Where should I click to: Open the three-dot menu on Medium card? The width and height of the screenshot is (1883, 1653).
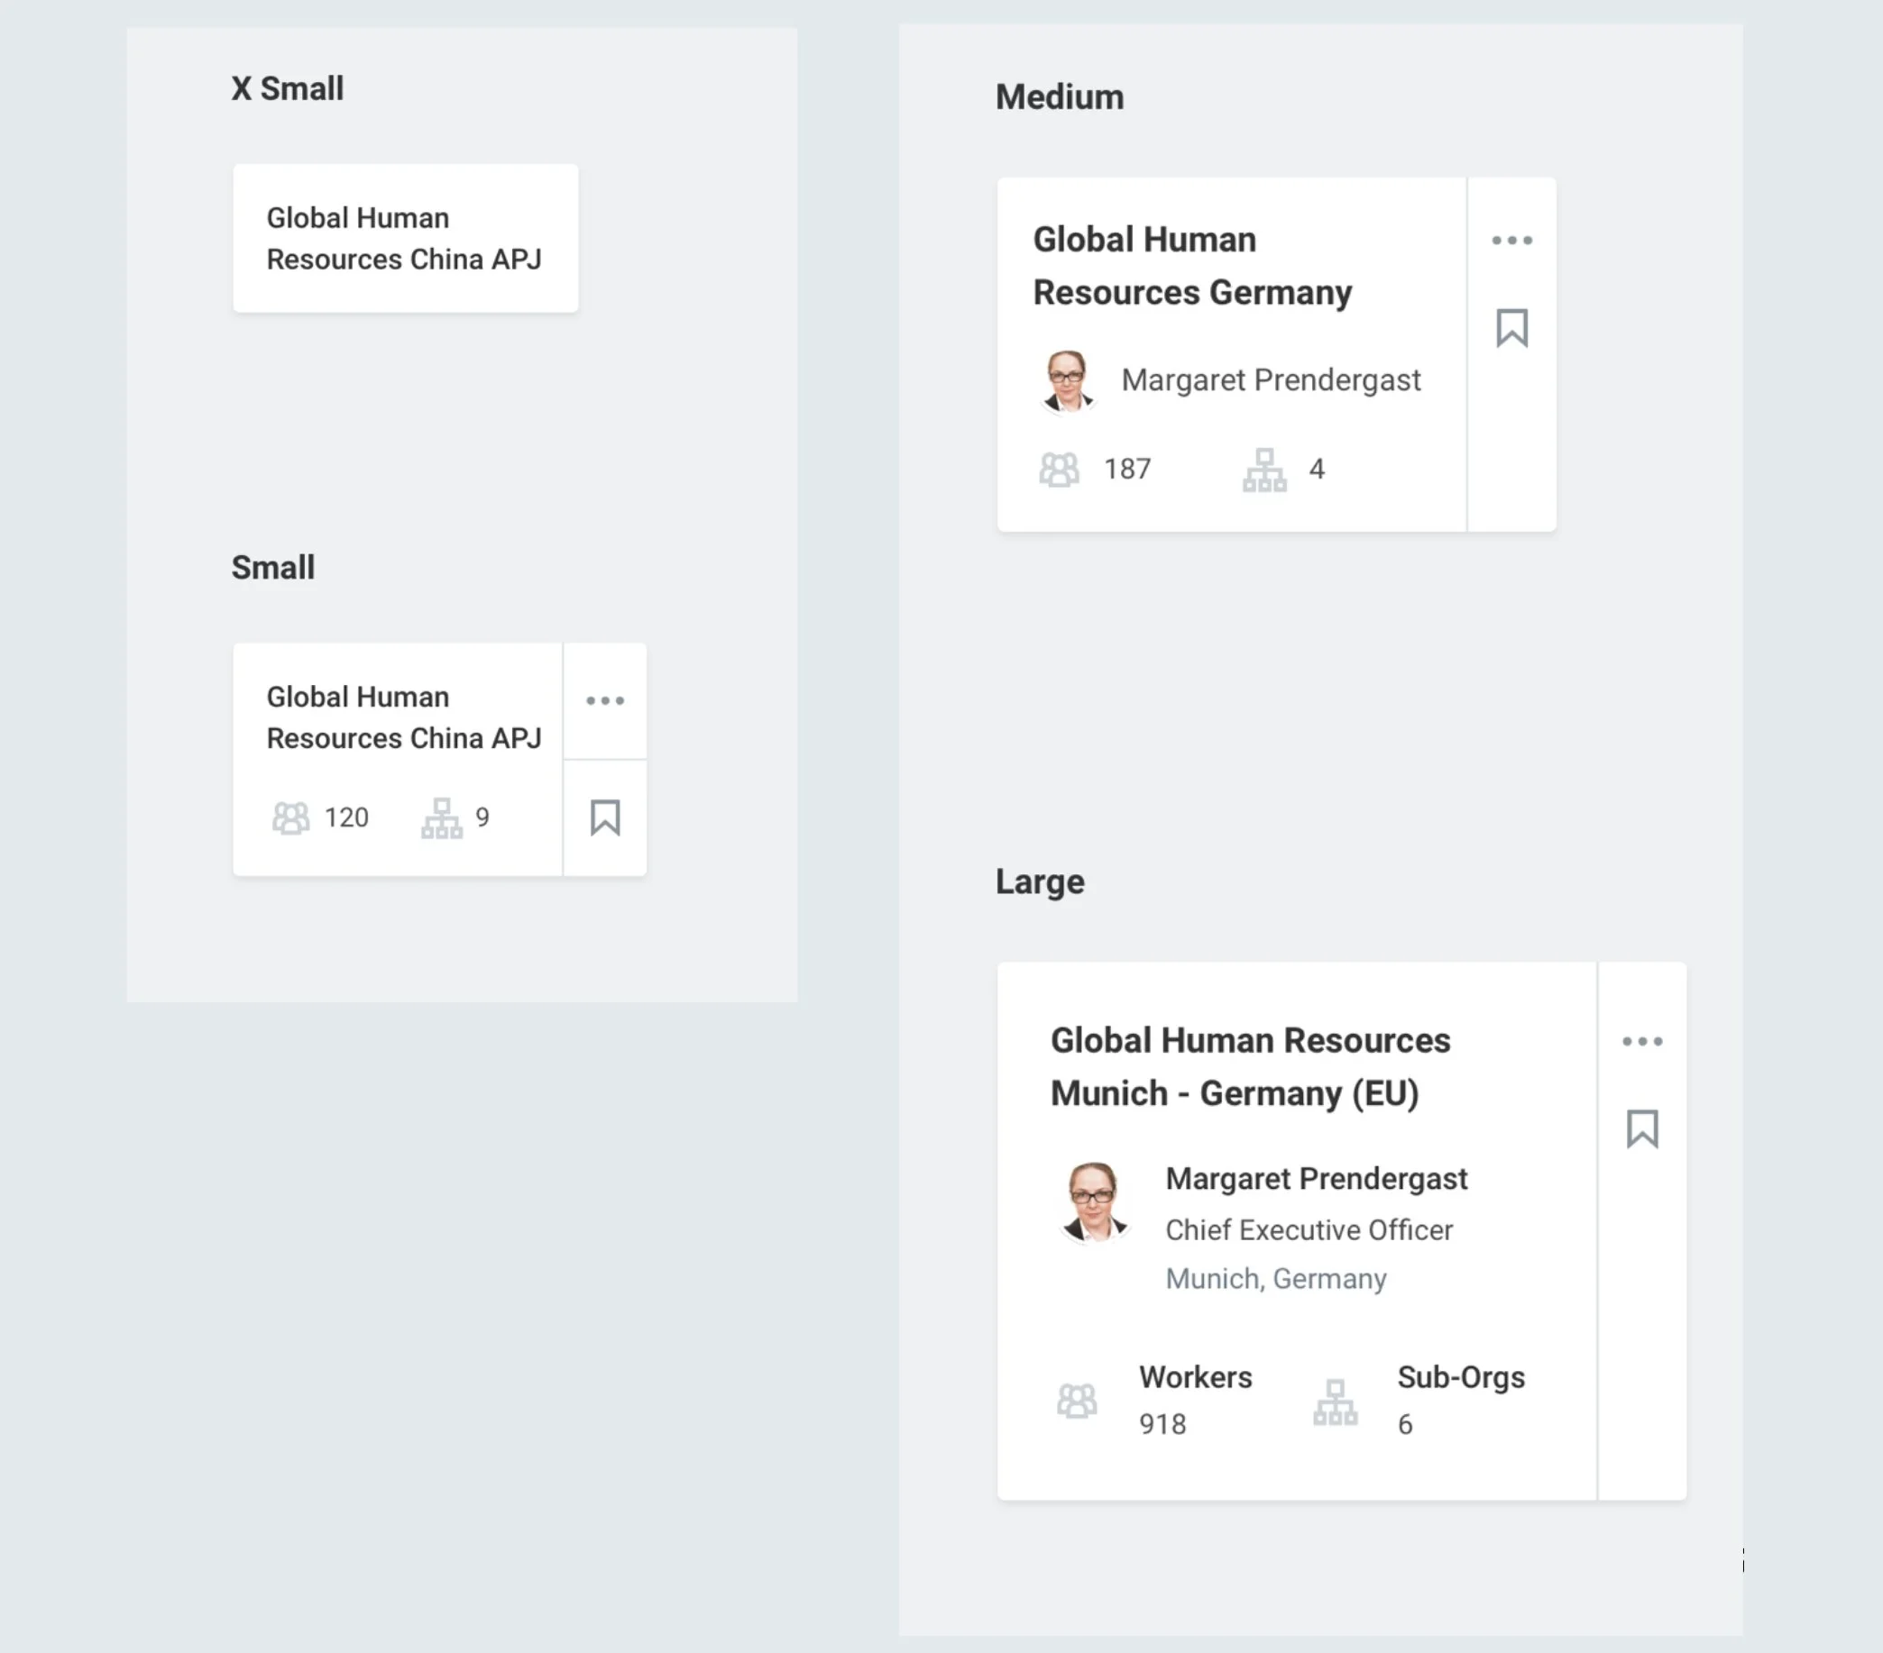tap(1511, 241)
